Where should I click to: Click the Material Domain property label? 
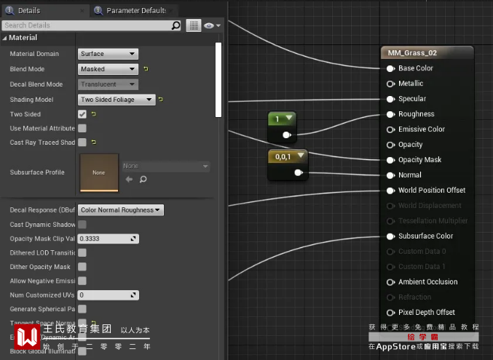34,54
